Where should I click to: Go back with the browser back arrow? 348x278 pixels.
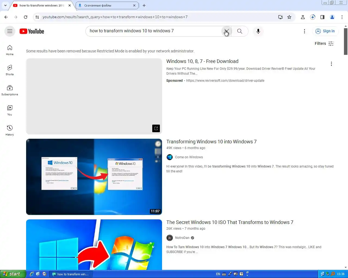(x=6, y=17)
